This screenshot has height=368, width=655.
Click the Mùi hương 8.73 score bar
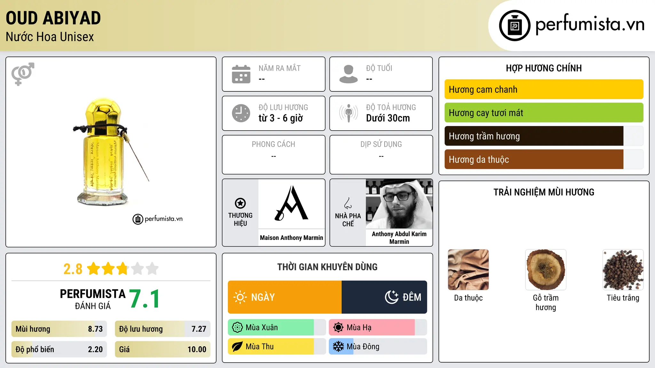pyautogui.click(x=59, y=329)
